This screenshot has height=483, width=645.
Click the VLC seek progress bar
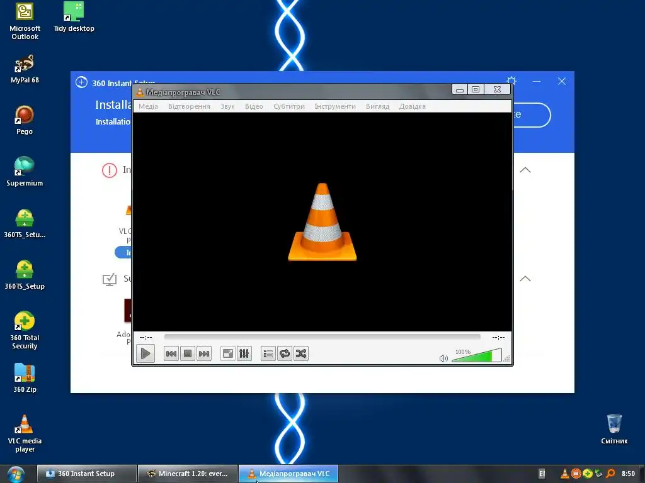coord(322,337)
